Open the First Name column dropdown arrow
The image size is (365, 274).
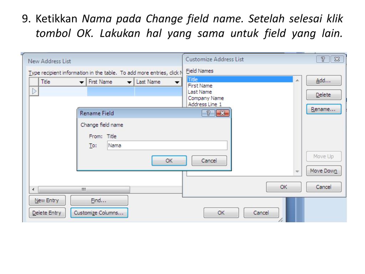click(x=129, y=82)
